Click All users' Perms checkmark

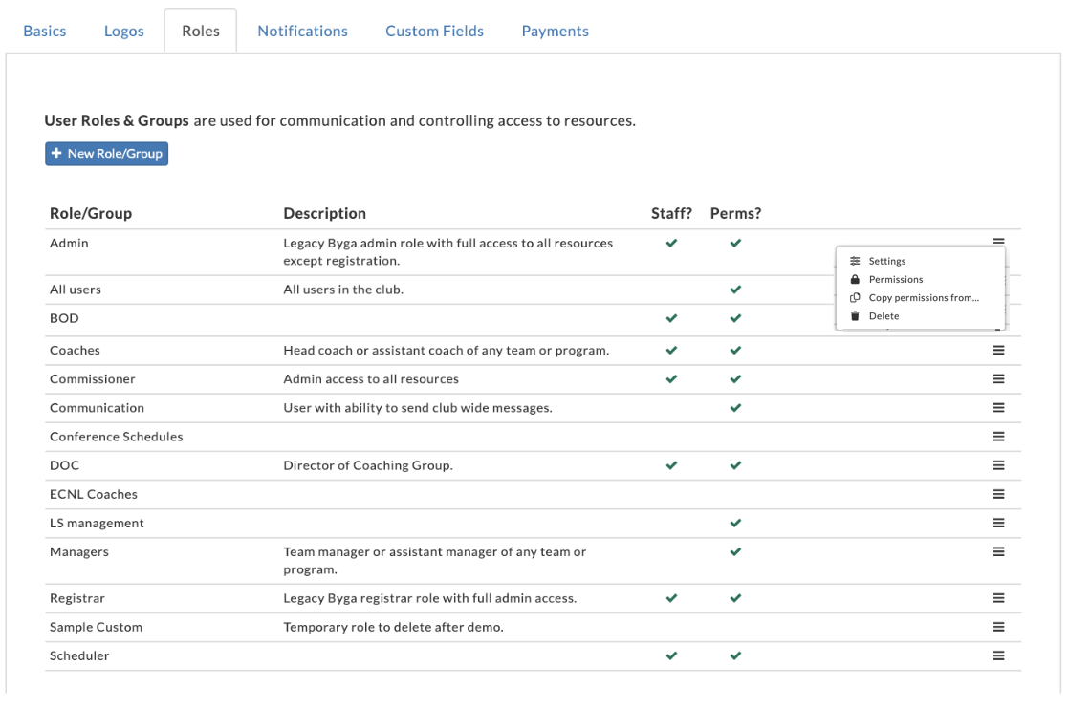735,290
